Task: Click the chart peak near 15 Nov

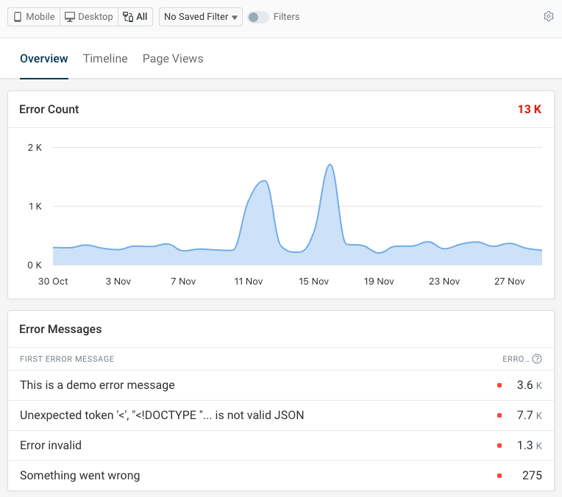Action: click(330, 165)
